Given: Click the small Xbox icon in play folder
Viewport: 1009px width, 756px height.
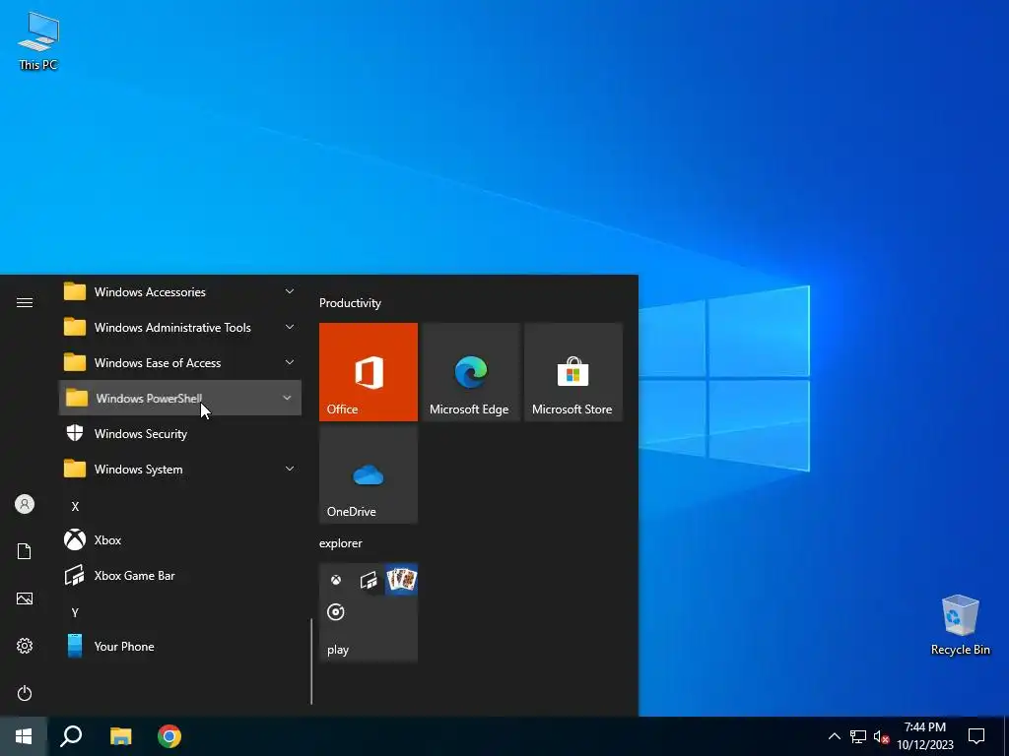Looking at the screenshot, I should pyautogui.click(x=336, y=580).
